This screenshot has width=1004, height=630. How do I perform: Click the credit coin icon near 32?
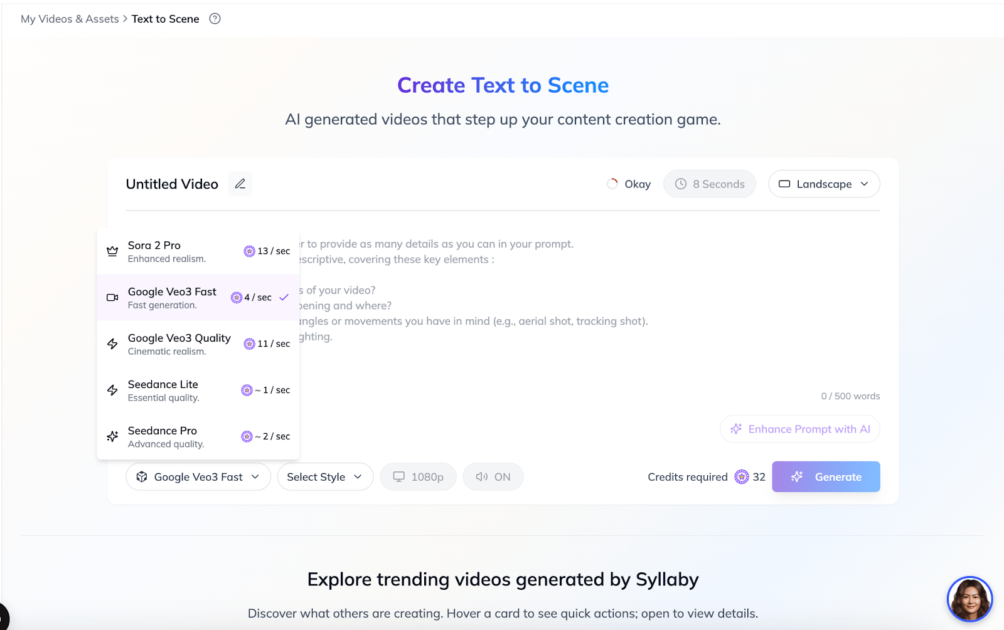[x=742, y=477]
